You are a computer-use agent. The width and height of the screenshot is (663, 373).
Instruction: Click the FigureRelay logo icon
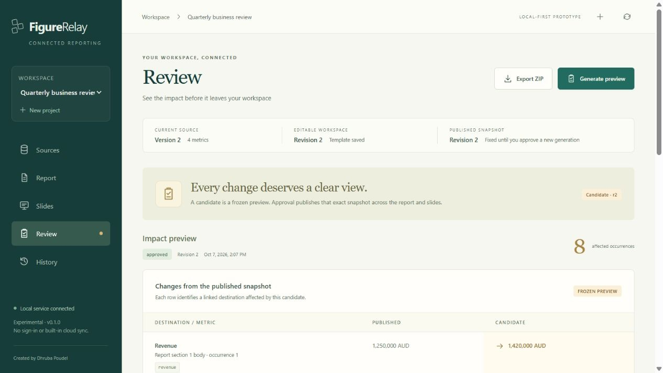18,26
